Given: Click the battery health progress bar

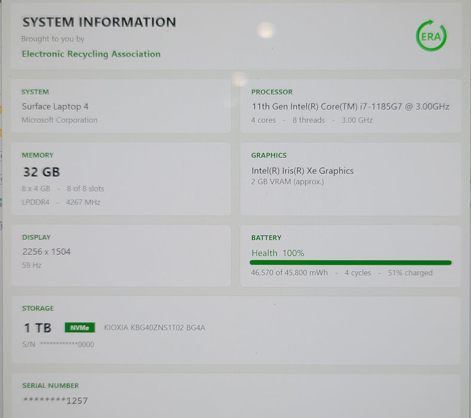Looking at the screenshot, I should click(x=350, y=263).
